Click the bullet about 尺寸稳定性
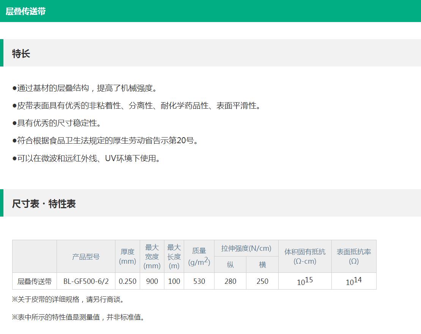Viewport: 421px width, 334px height. click(57, 123)
